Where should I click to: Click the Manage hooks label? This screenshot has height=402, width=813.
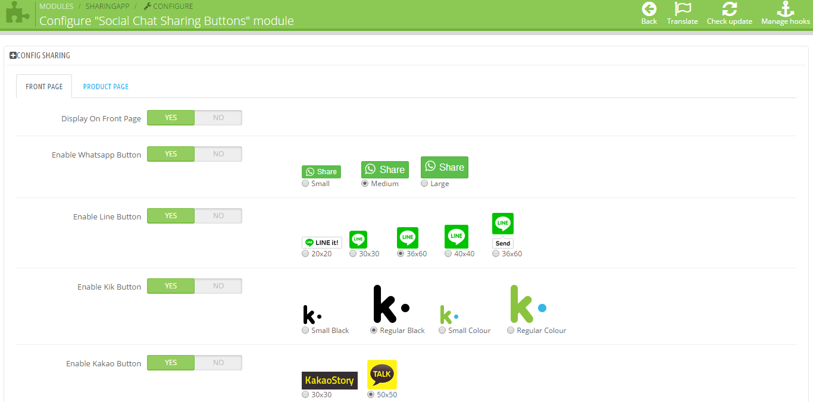786,21
